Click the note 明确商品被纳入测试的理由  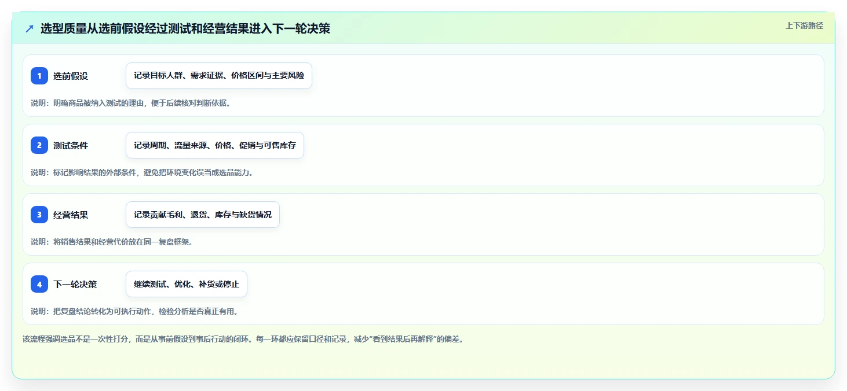(x=130, y=103)
